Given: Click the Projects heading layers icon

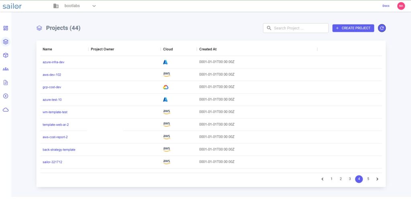Looking at the screenshot, I should point(39,28).
